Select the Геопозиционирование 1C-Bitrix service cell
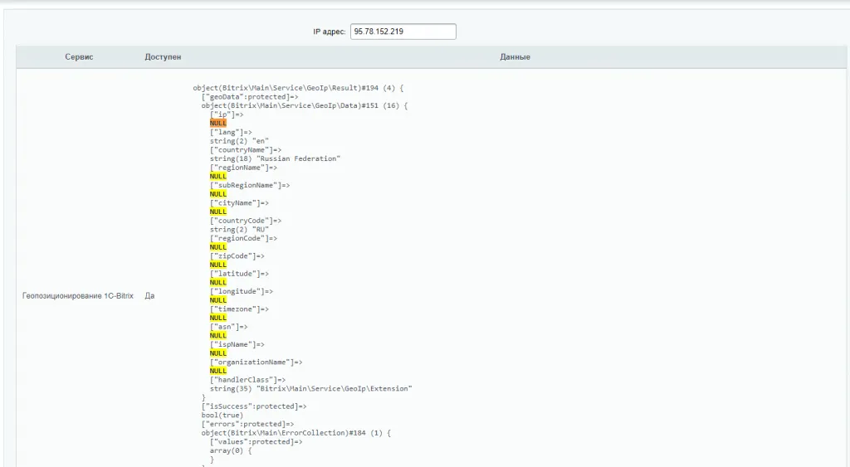Screen dimensions: 850x467 point(77,295)
